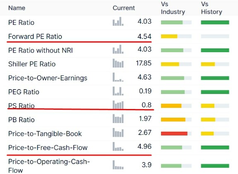The image size is (238, 174).
Task: Open the PE Ratio mini bar chart icon
Action: point(118,21)
